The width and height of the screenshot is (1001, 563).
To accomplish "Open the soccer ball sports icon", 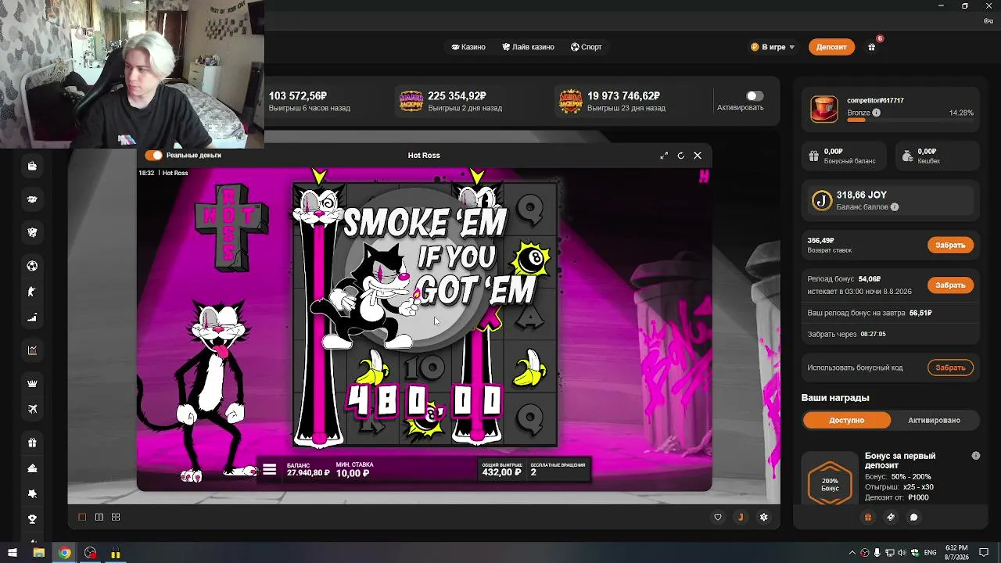I will point(32,266).
